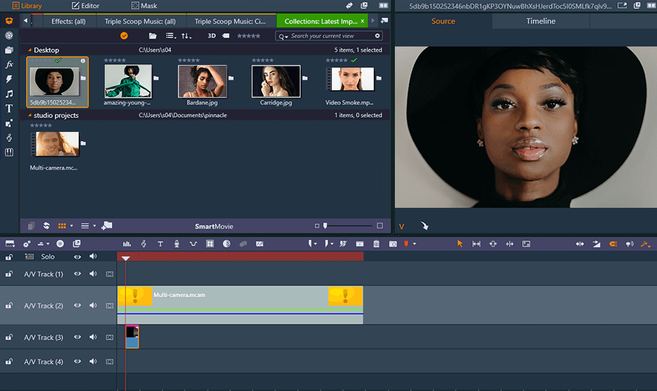Click the camera snapshot icon
The height and width of the screenshot is (391, 657).
pyautogui.click(x=393, y=244)
